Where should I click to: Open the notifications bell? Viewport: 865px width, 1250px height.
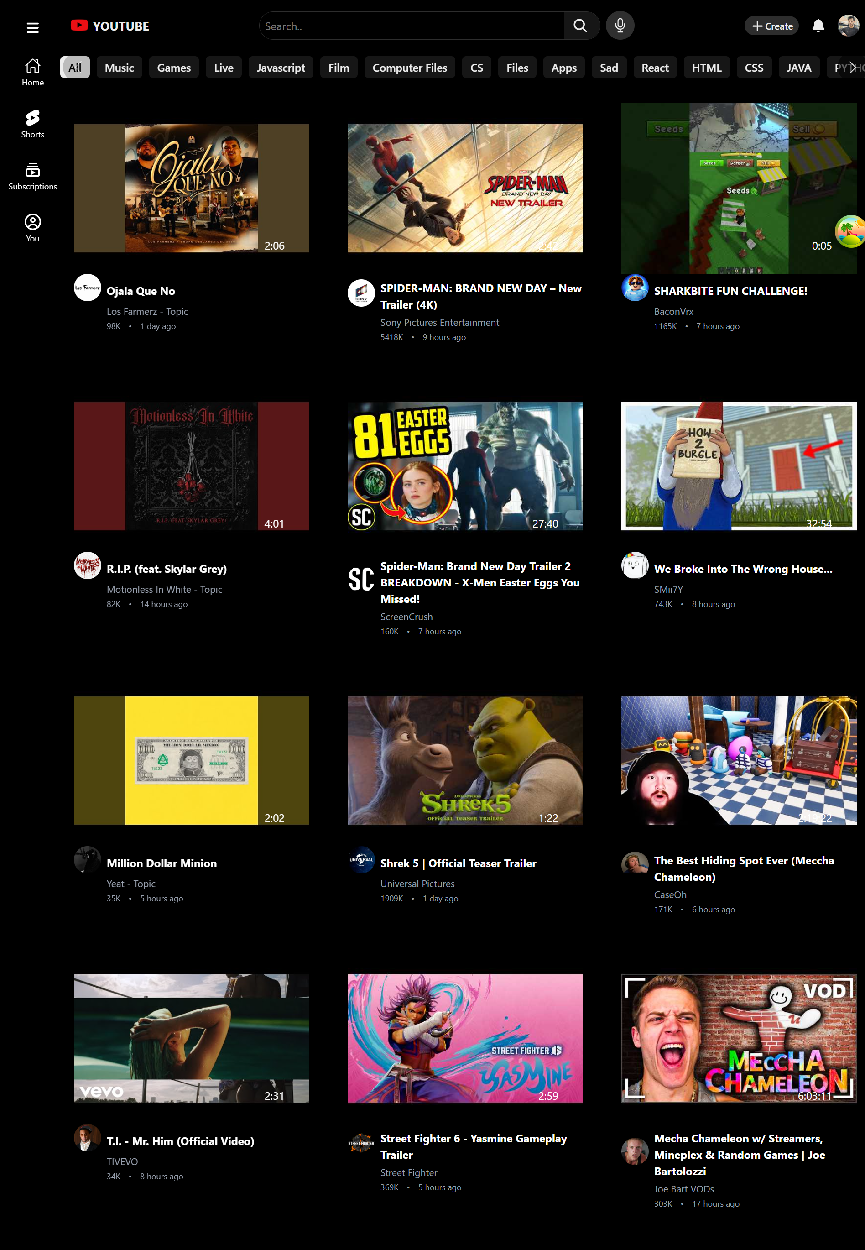818,26
